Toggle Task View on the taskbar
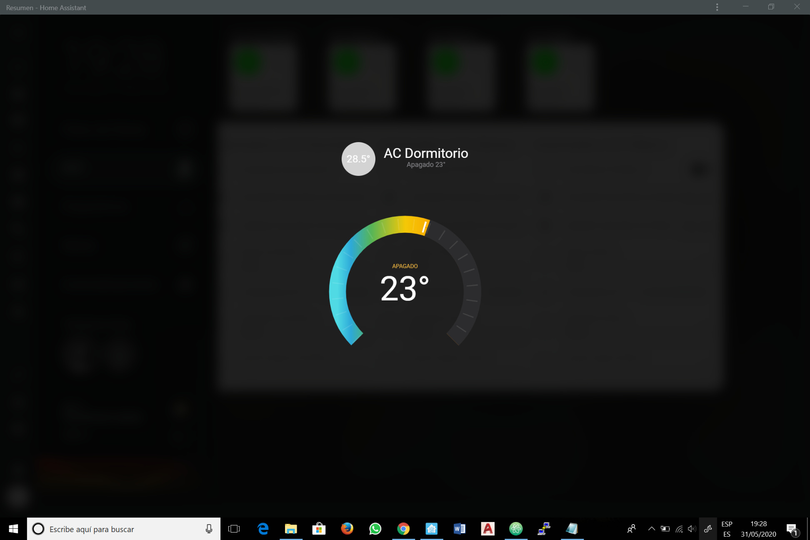This screenshot has width=810, height=540. [x=234, y=529]
